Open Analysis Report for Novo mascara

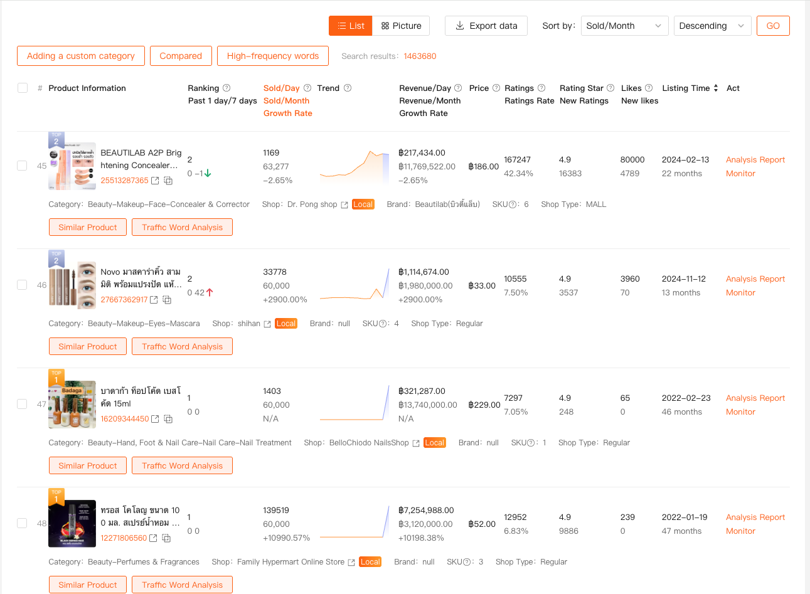tap(755, 279)
